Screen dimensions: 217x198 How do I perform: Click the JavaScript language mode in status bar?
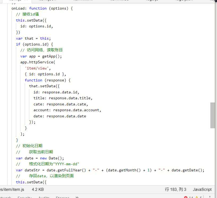pos(202,189)
